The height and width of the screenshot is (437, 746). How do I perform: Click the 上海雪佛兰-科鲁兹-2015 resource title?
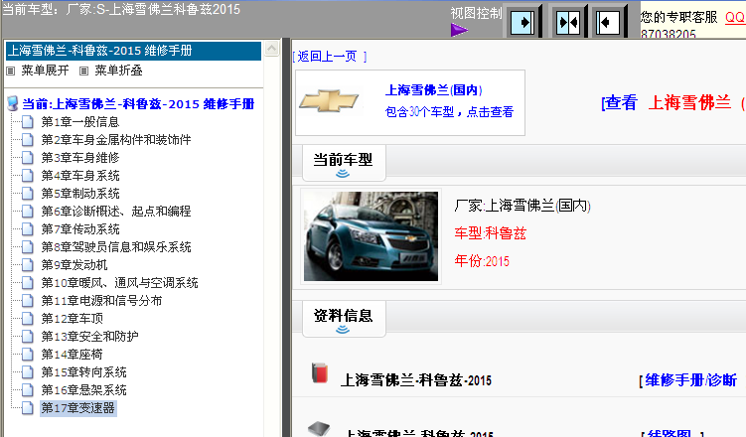(x=416, y=380)
